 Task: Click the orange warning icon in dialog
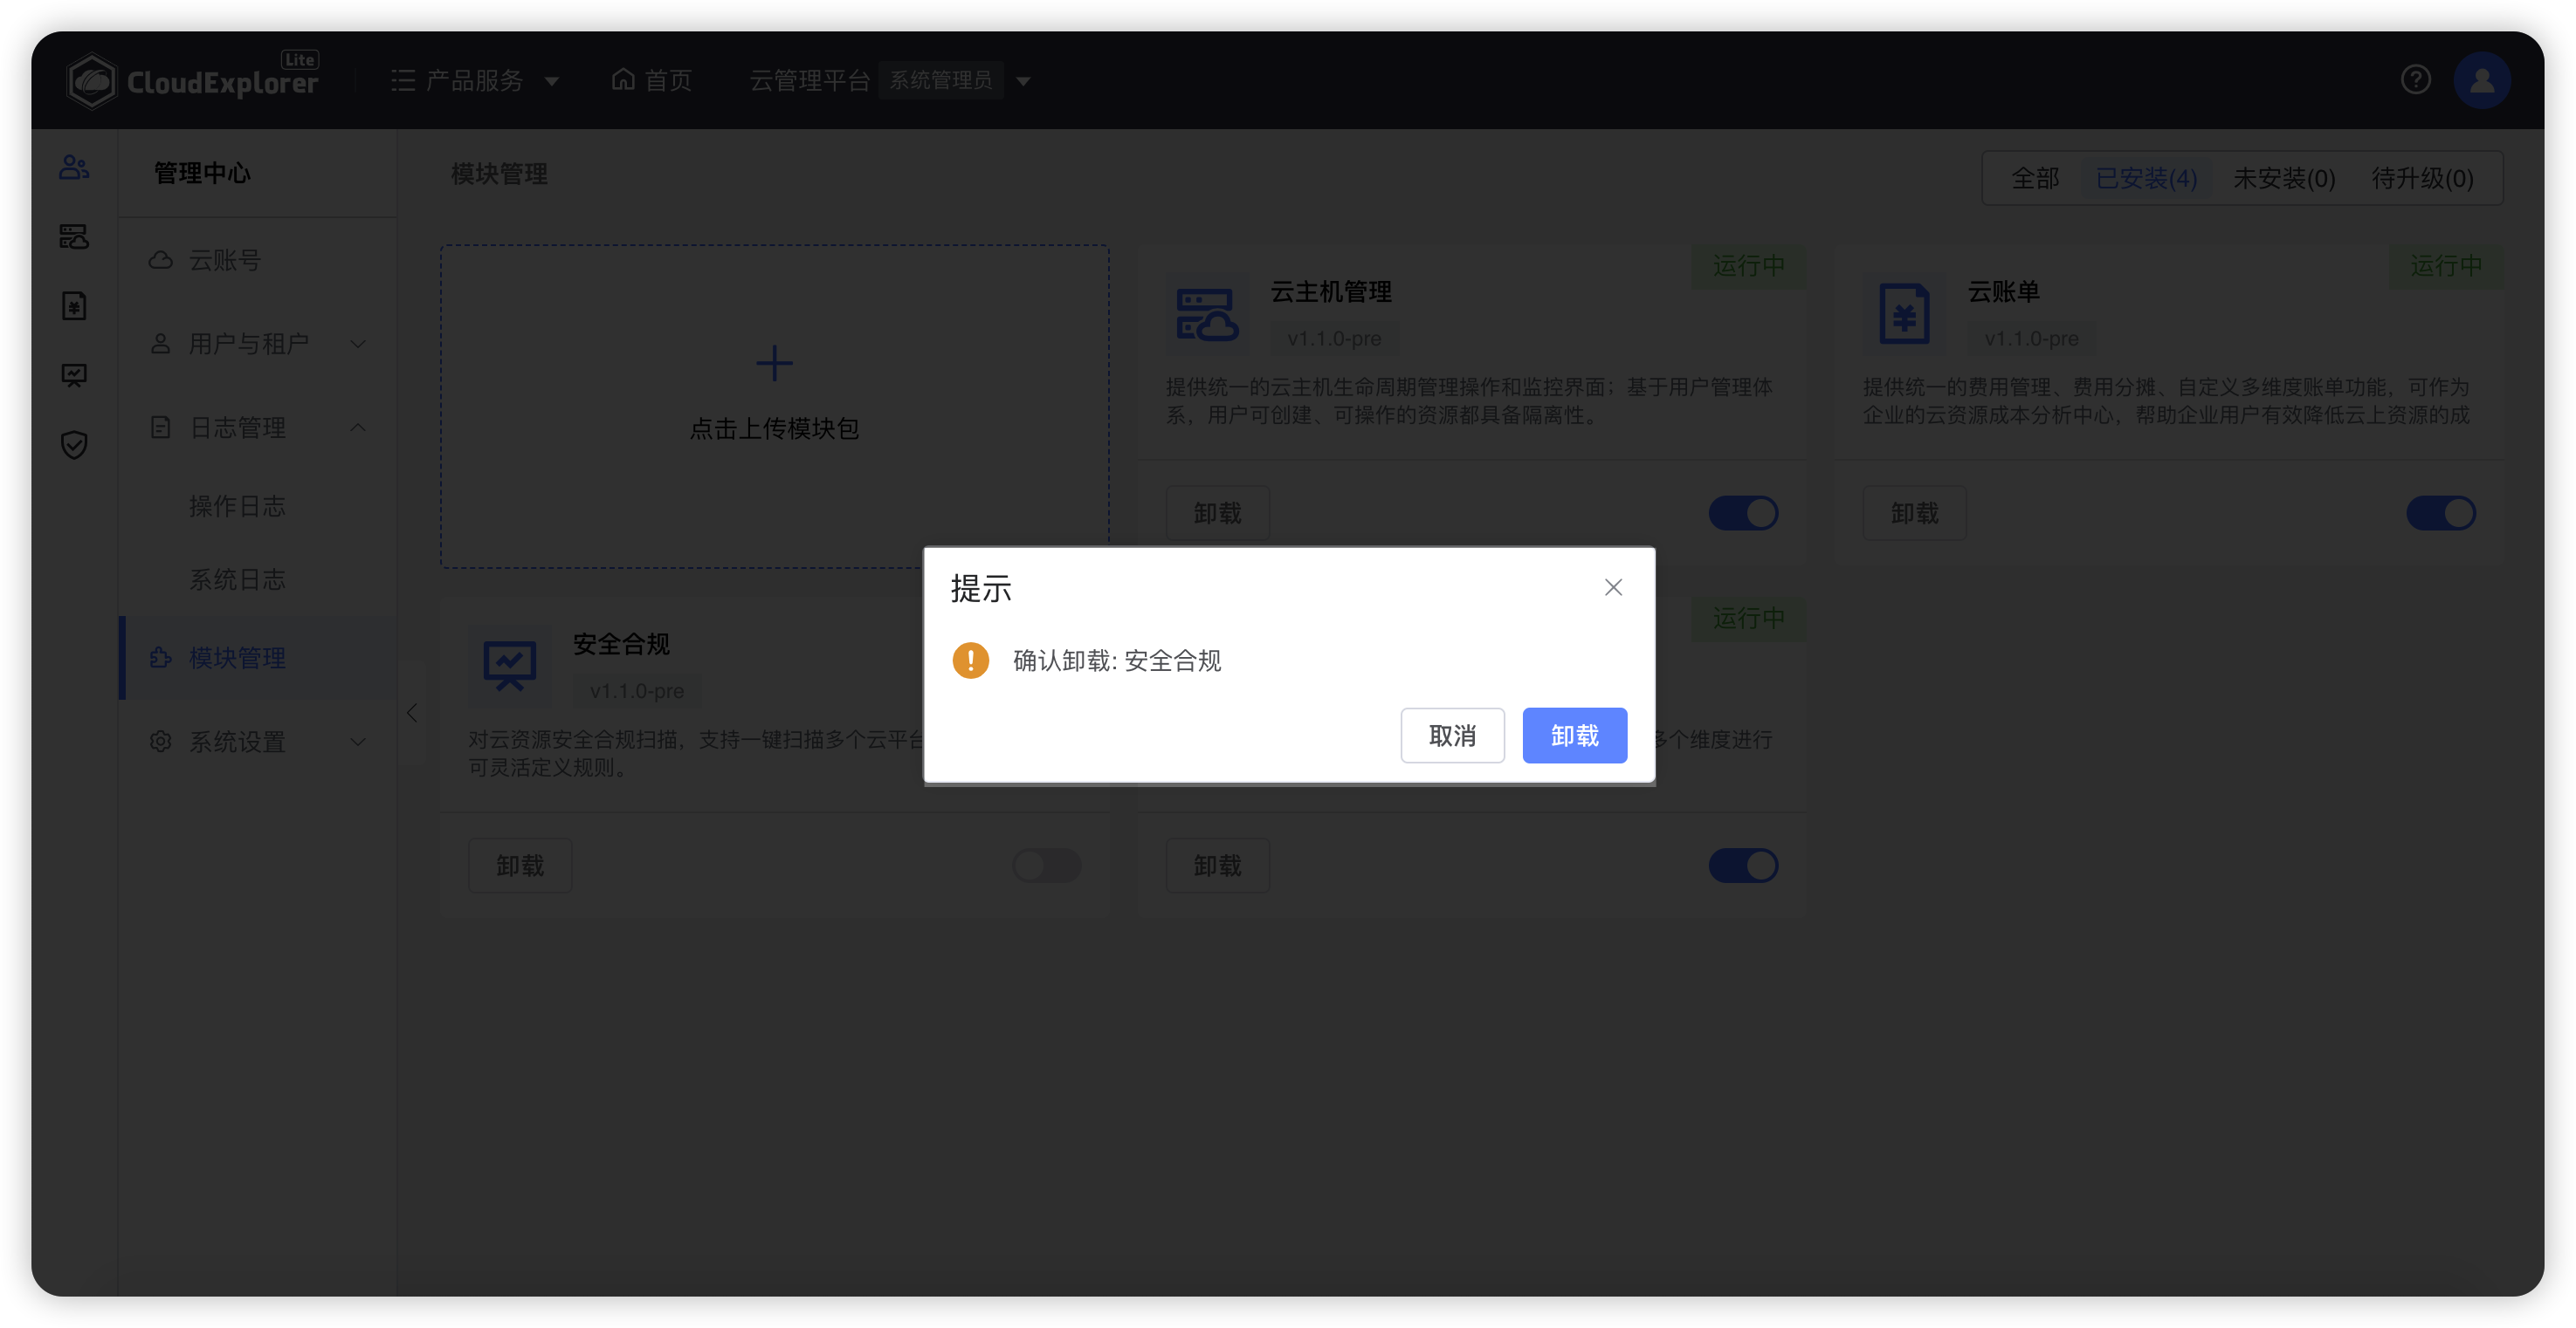pyautogui.click(x=970, y=661)
